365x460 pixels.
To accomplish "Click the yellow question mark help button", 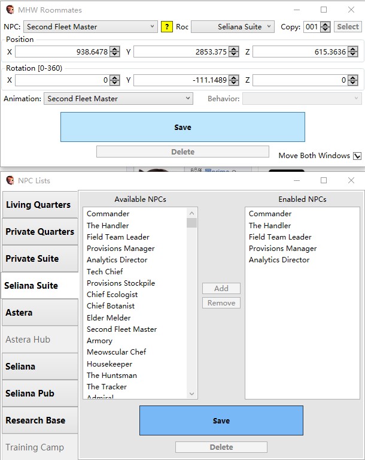I will point(167,27).
